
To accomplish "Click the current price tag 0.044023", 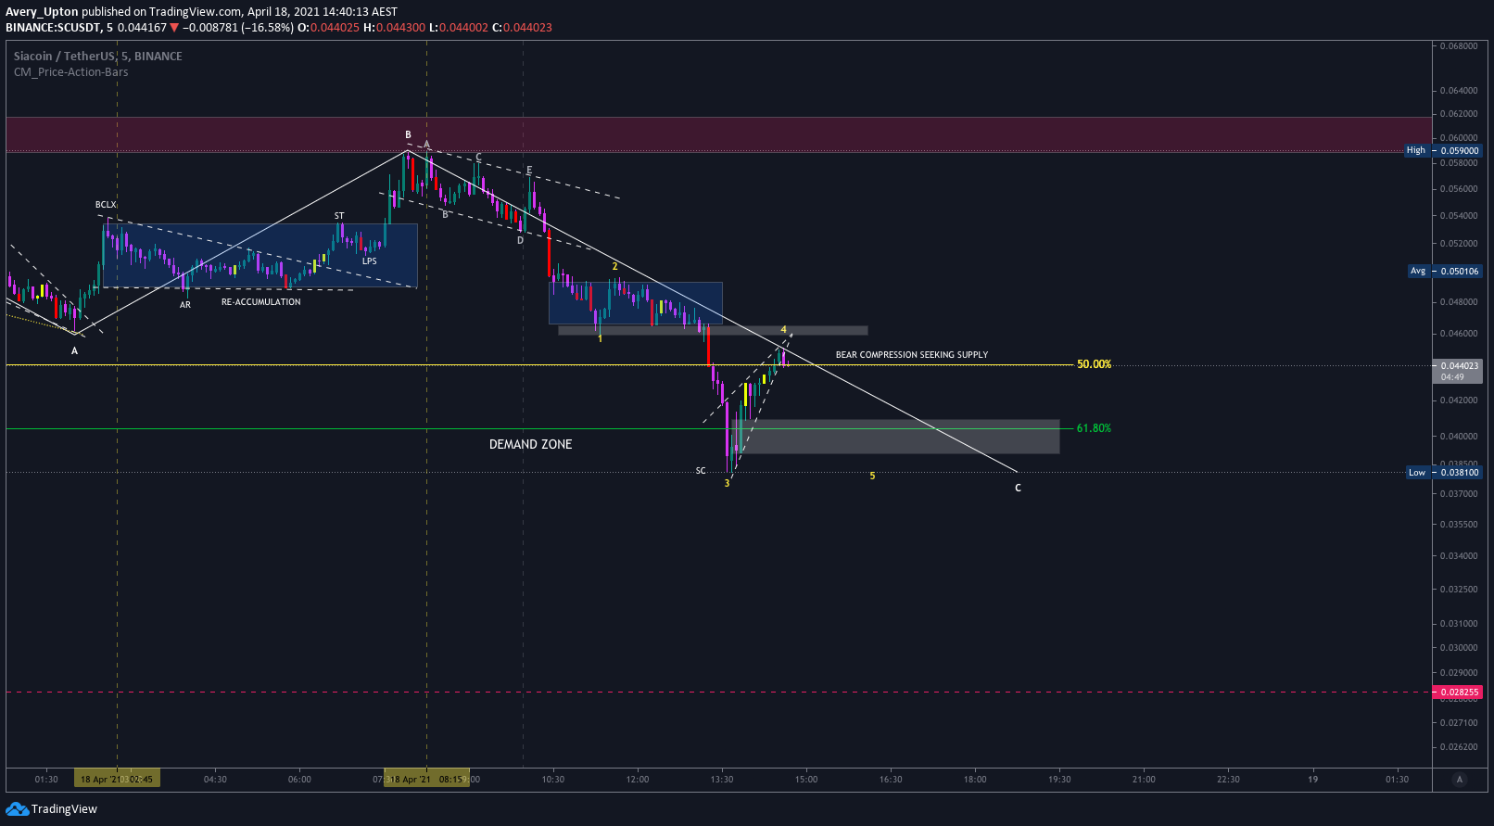I will [x=1459, y=365].
